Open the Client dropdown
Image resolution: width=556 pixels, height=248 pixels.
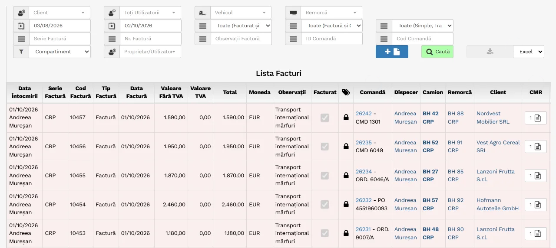pos(60,13)
